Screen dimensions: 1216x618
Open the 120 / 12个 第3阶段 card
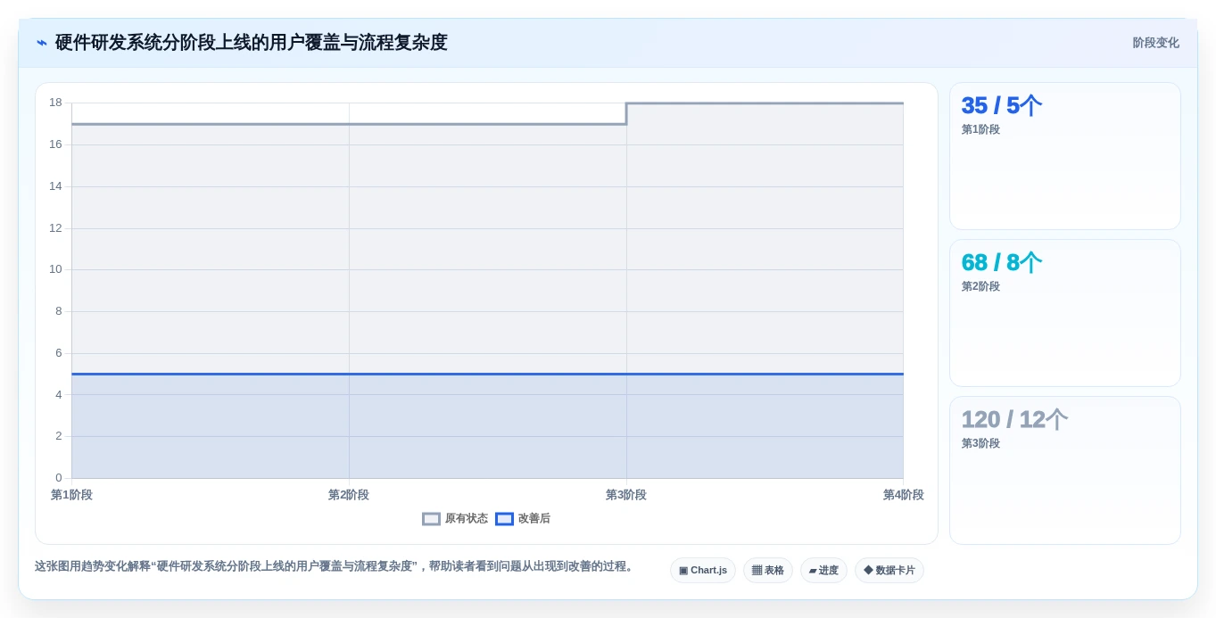click(1065, 470)
